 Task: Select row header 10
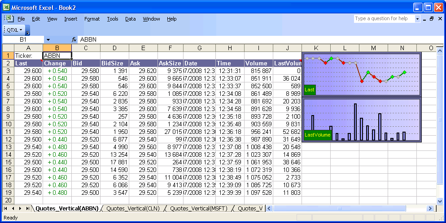tap(8, 124)
